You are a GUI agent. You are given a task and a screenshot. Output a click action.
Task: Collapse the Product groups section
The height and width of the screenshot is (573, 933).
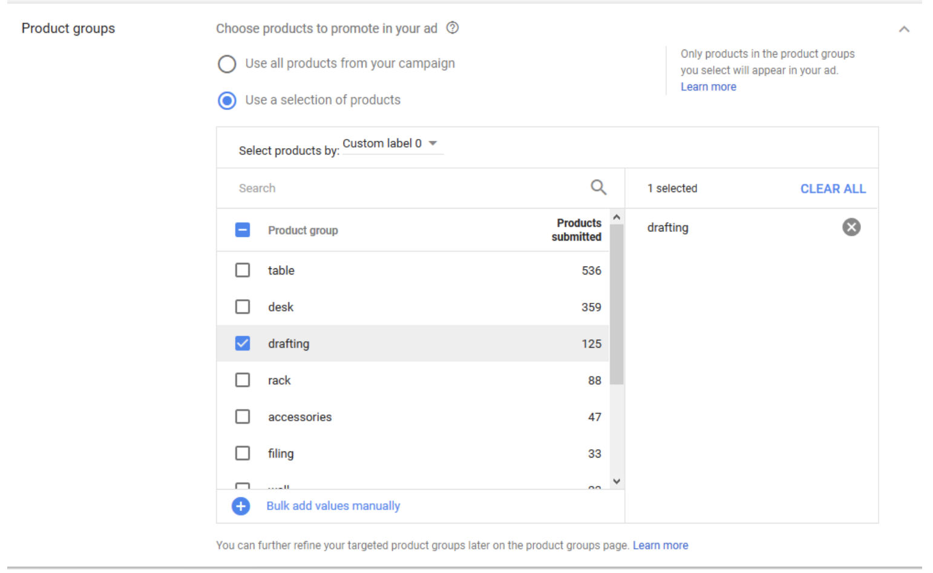pyautogui.click(x=905, y=28)
